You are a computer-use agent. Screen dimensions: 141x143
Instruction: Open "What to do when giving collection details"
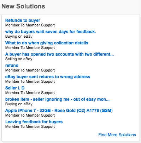click(x=47, y=43)
